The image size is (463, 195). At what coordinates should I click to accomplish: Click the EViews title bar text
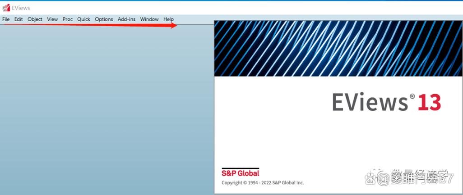(x=21, y=8)
